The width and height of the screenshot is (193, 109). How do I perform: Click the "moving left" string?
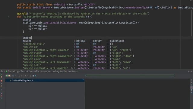[32, 65]
